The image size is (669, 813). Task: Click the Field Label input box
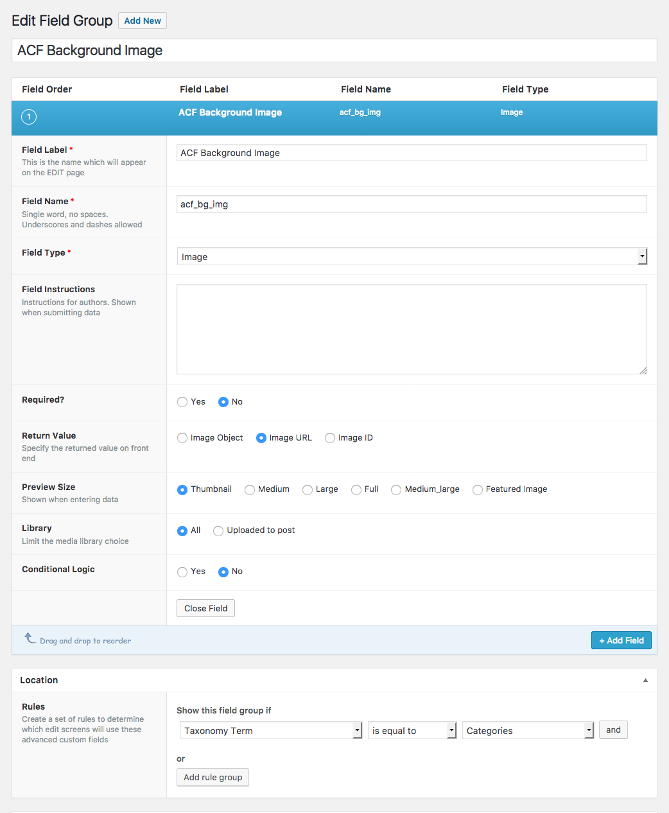(x=412, y=152)
